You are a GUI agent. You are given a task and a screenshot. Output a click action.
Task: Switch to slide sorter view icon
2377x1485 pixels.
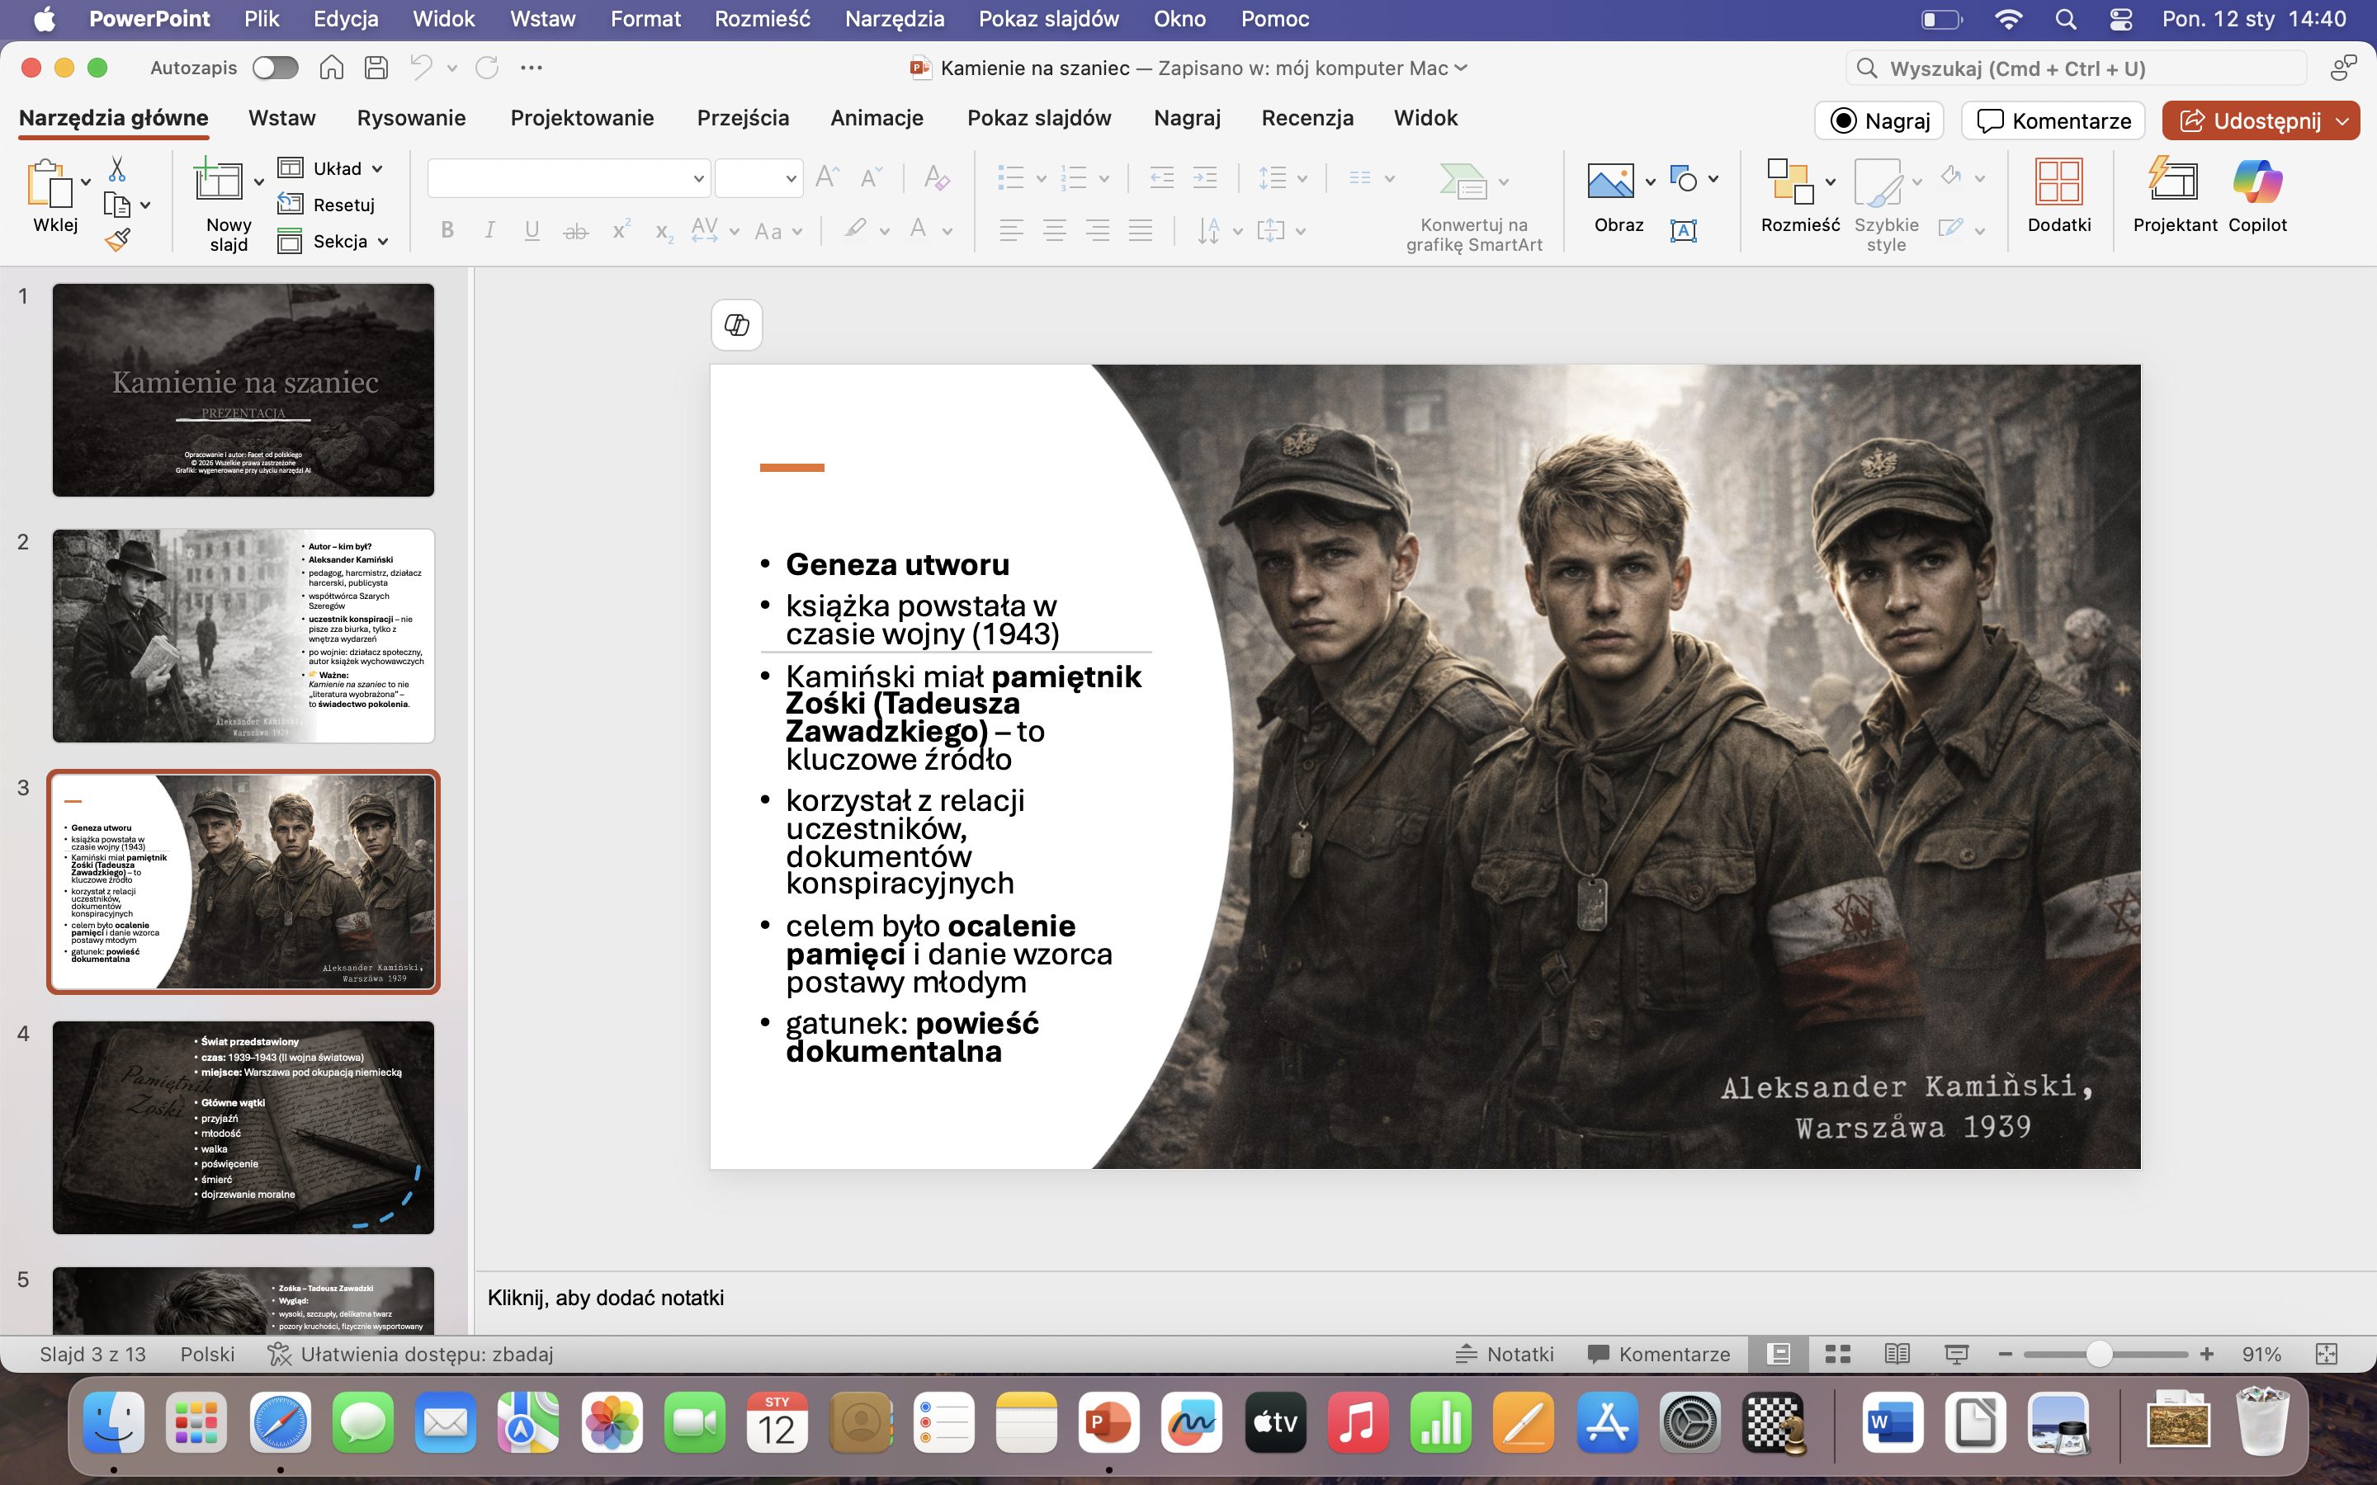point(1836,1355)
